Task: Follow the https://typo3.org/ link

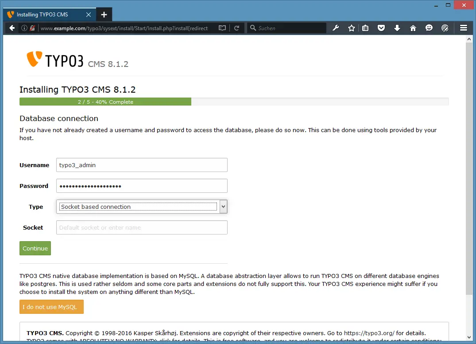Action: (x=369, y=333)
